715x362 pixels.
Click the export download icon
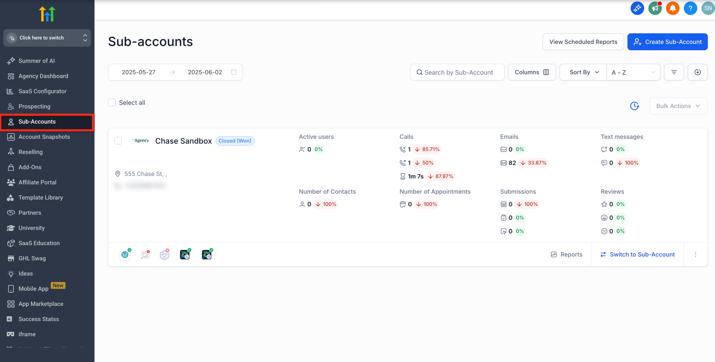(697, 72)
